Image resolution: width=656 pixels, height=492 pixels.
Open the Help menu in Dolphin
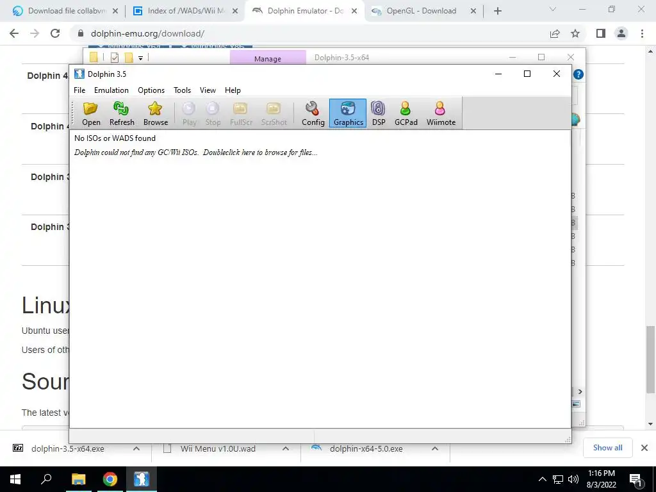(x=233, y=90)
